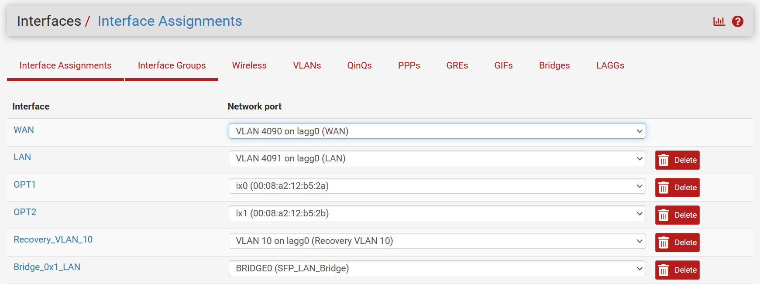This screenshot has height=284, width=760.
Task: Select the Interface Groups tab
Action: point(172,65)
